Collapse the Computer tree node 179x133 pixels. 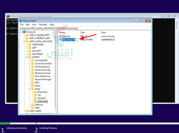tap(21, 32)
